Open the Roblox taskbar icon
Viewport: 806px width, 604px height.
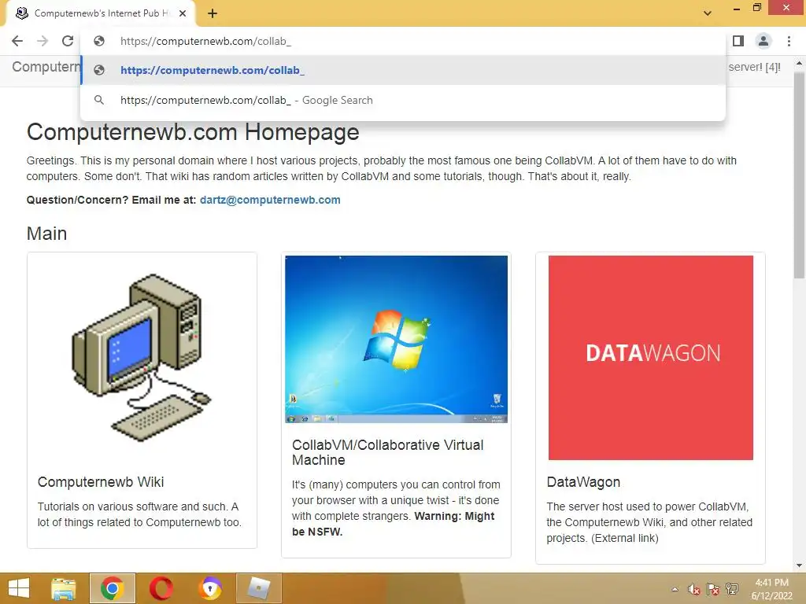click(x=258, y=588)
